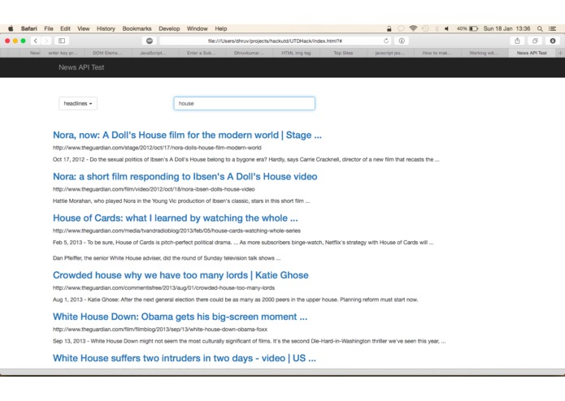Viewport: 565px width, 401px height.
Task: Switch to the Enter a Sub... tab
Action: (202, 53)
